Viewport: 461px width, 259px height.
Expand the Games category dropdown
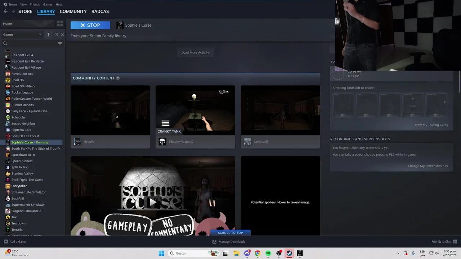[22, 35]
